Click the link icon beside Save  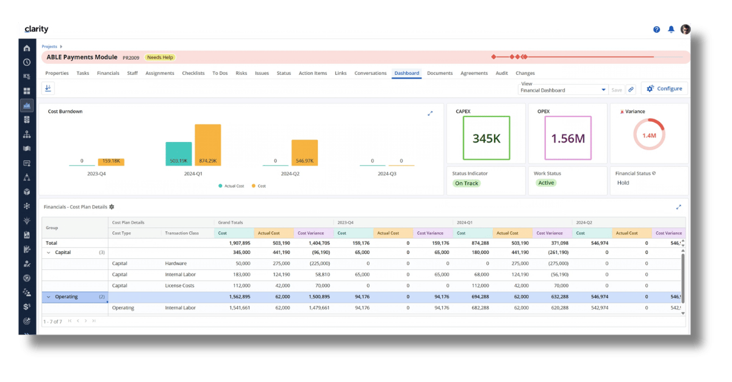click(631, 89)
